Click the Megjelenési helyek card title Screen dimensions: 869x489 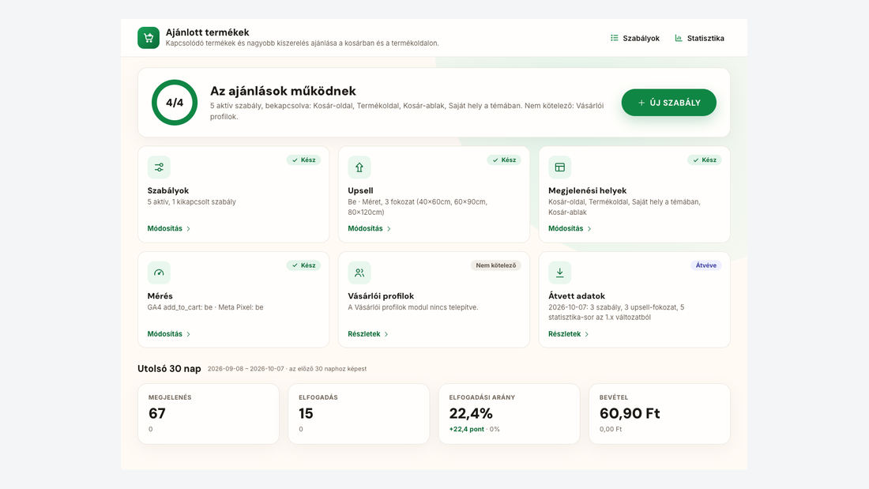[588, 190]
